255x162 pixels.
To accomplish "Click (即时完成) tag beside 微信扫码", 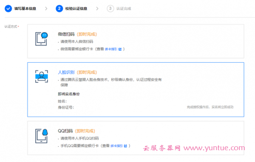I will click(87, 34).
